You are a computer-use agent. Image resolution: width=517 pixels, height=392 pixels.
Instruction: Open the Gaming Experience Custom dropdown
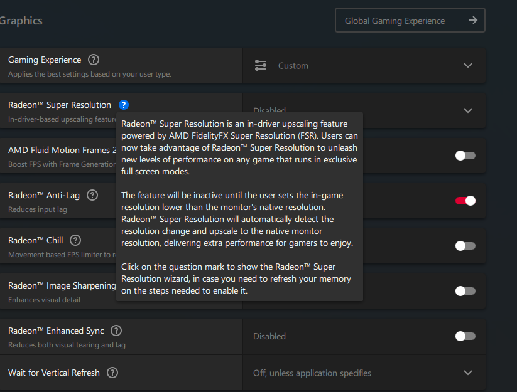364,65
